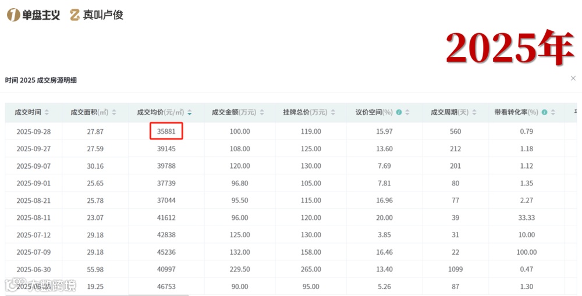Select the 2025-07-12 date cell
Image resolution: width=582 pixels, height=296 pixels.
tap(34, 235)
